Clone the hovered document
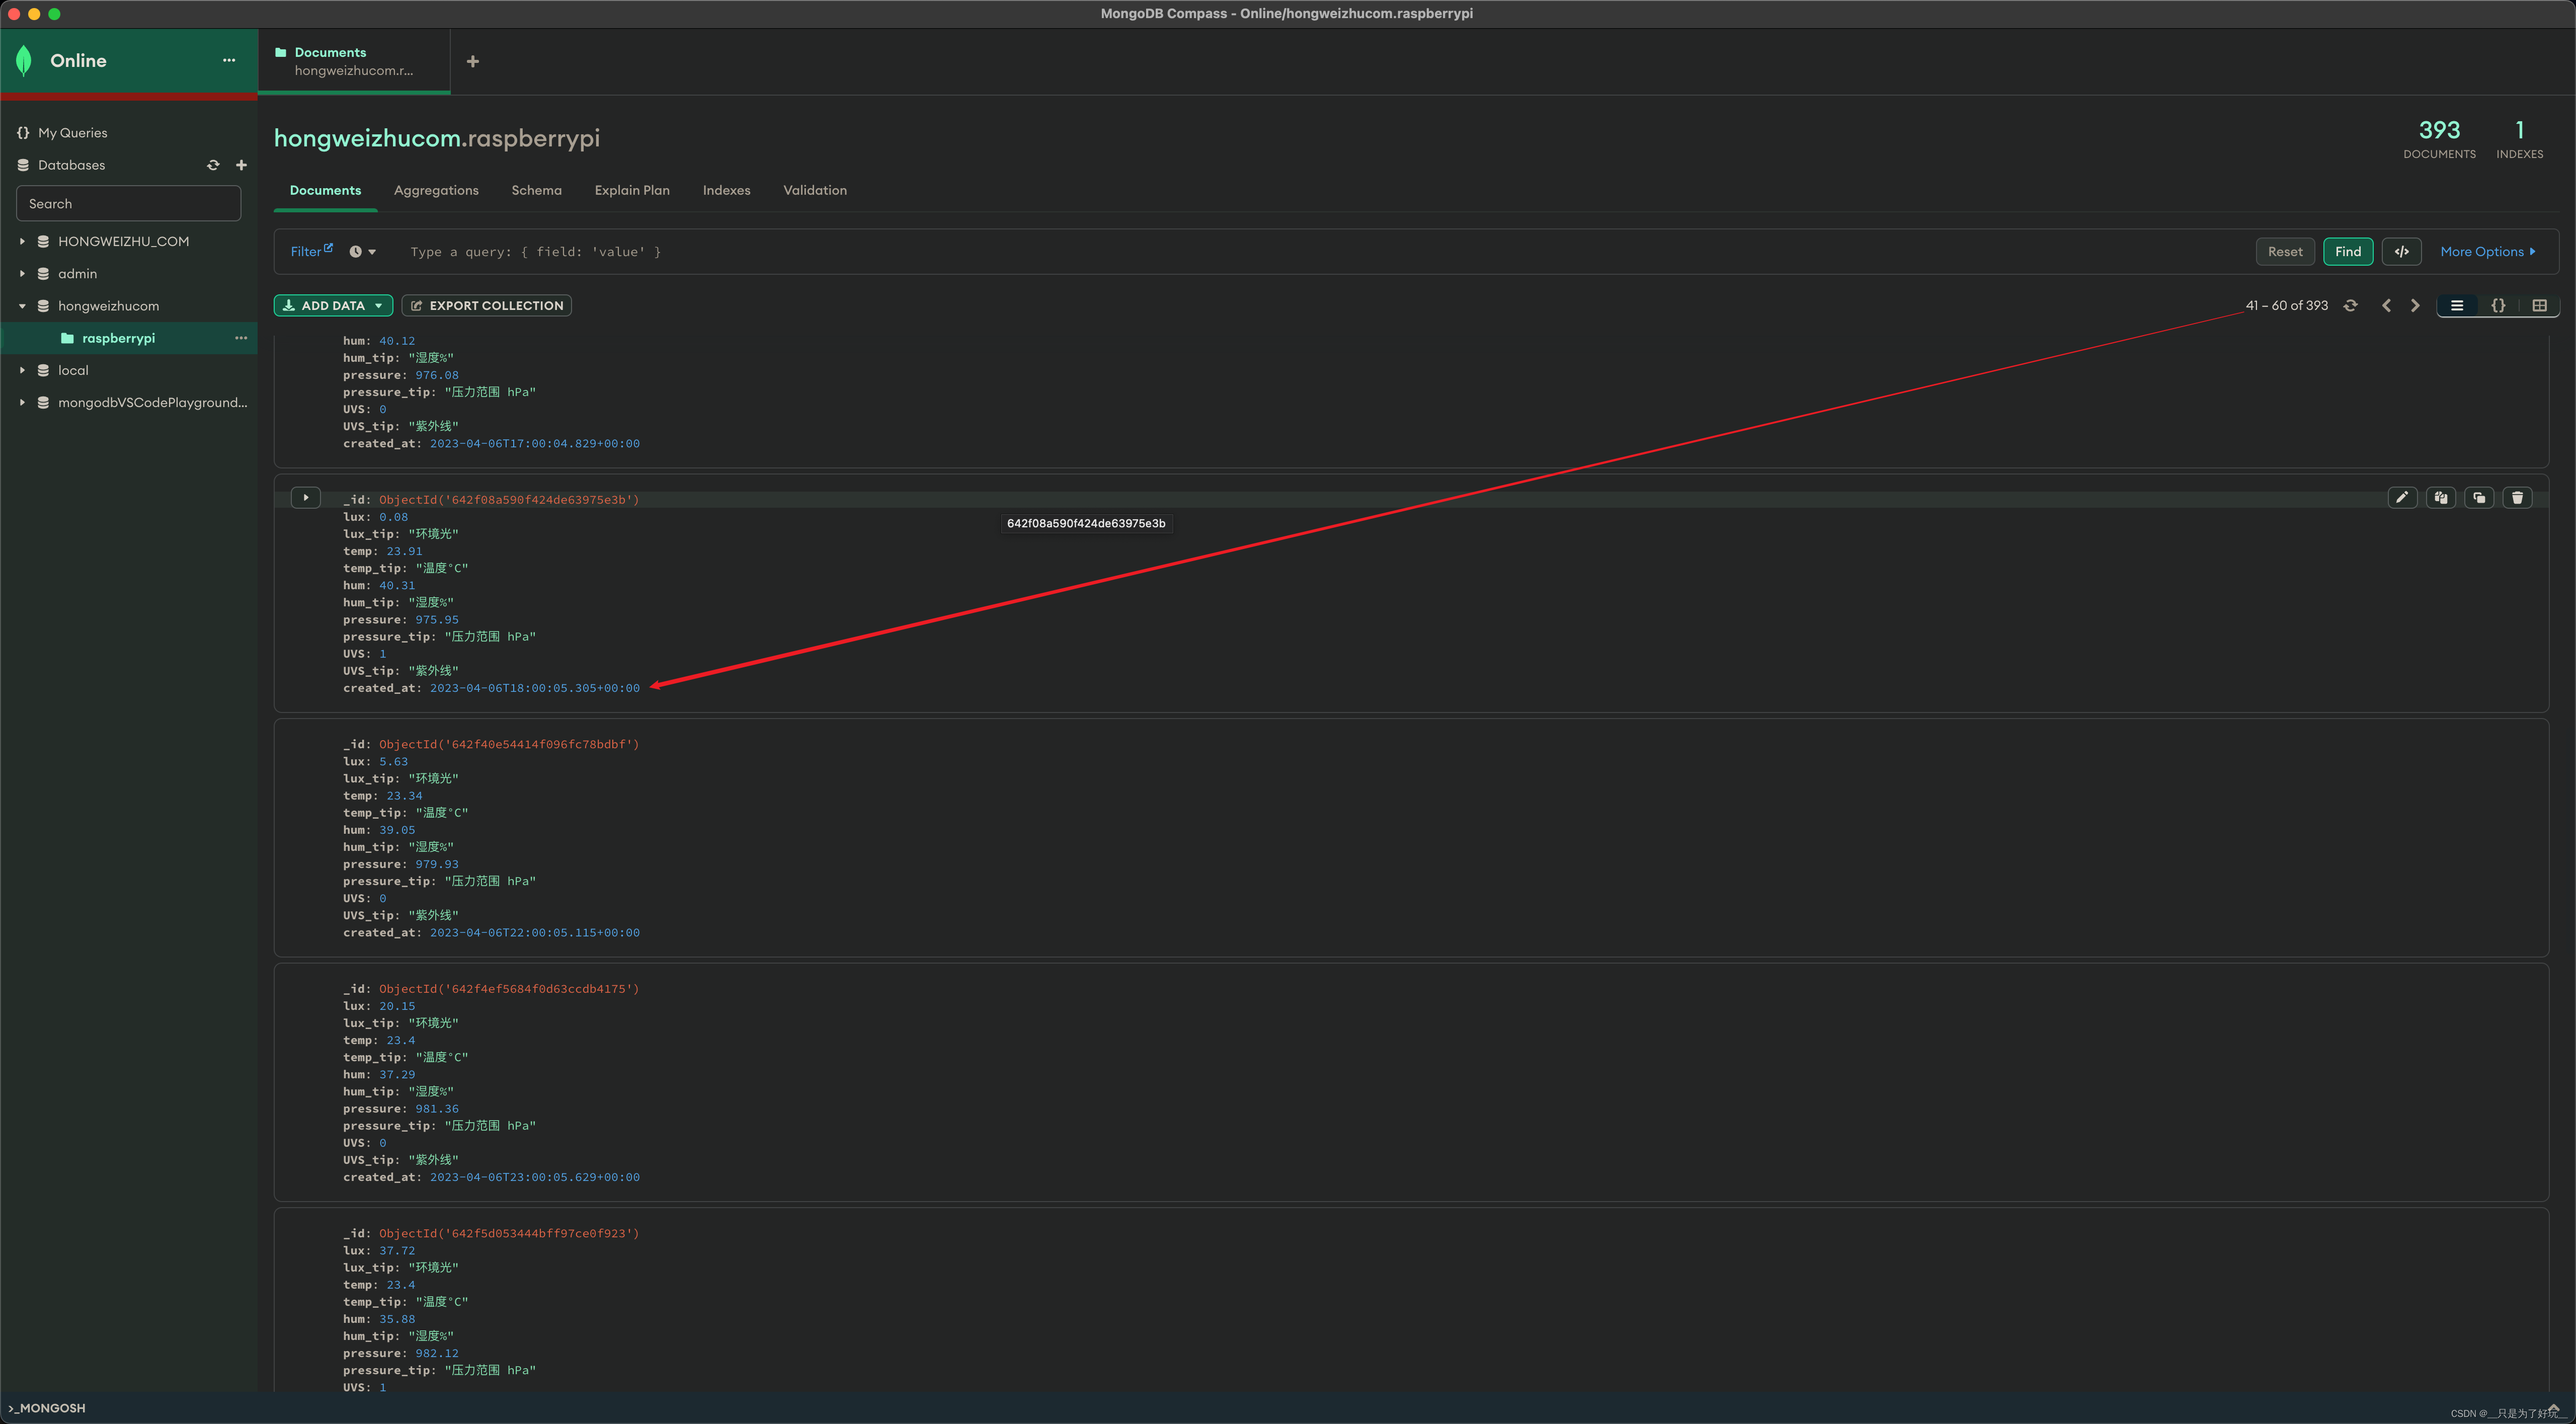 tap(2479, 498)
